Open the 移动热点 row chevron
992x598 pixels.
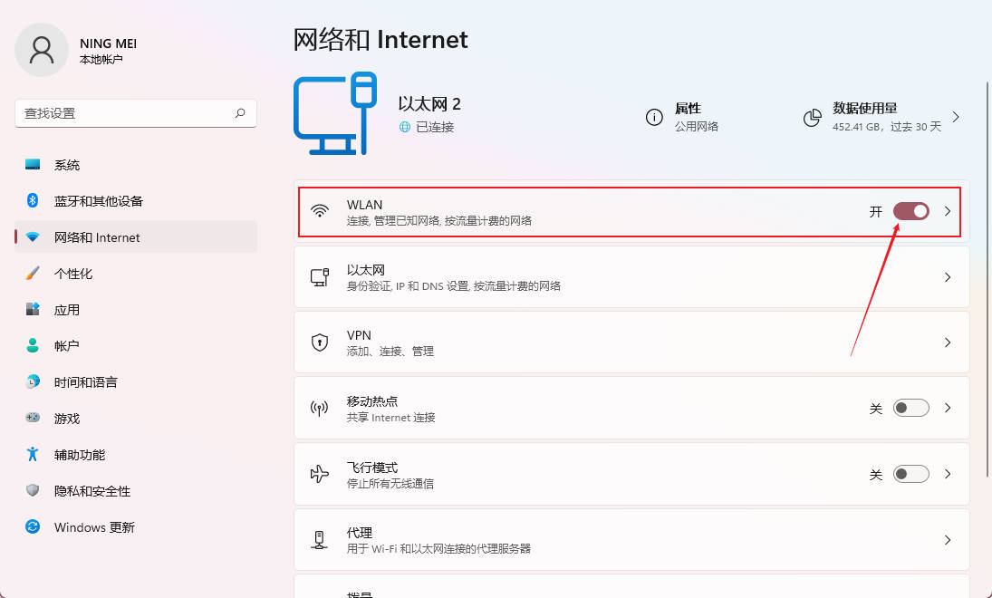pos(948,408)
